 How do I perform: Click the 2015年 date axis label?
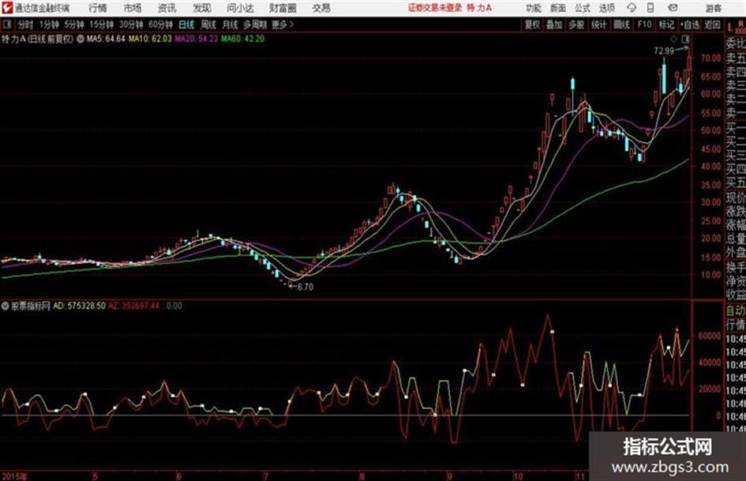pyautogui.click(x=15, y=475)
